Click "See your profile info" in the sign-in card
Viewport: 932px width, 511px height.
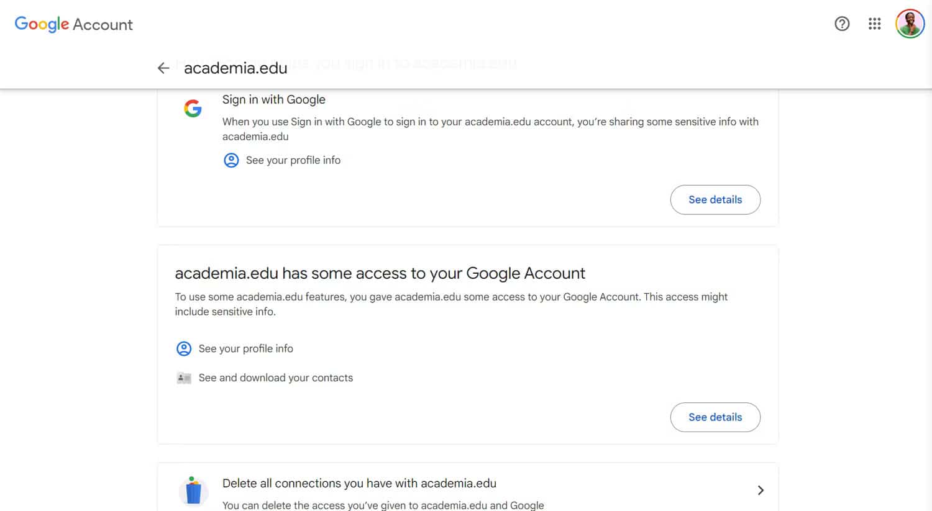[x=293, y=160]
